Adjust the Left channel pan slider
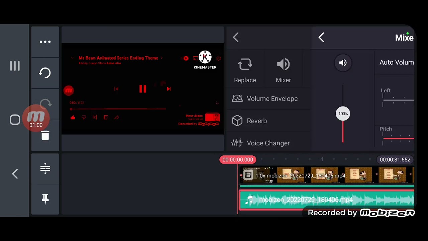428x241 pixels. 398,100
